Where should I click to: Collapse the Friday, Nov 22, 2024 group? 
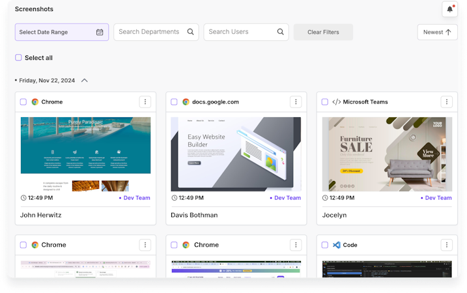point(85,80)
